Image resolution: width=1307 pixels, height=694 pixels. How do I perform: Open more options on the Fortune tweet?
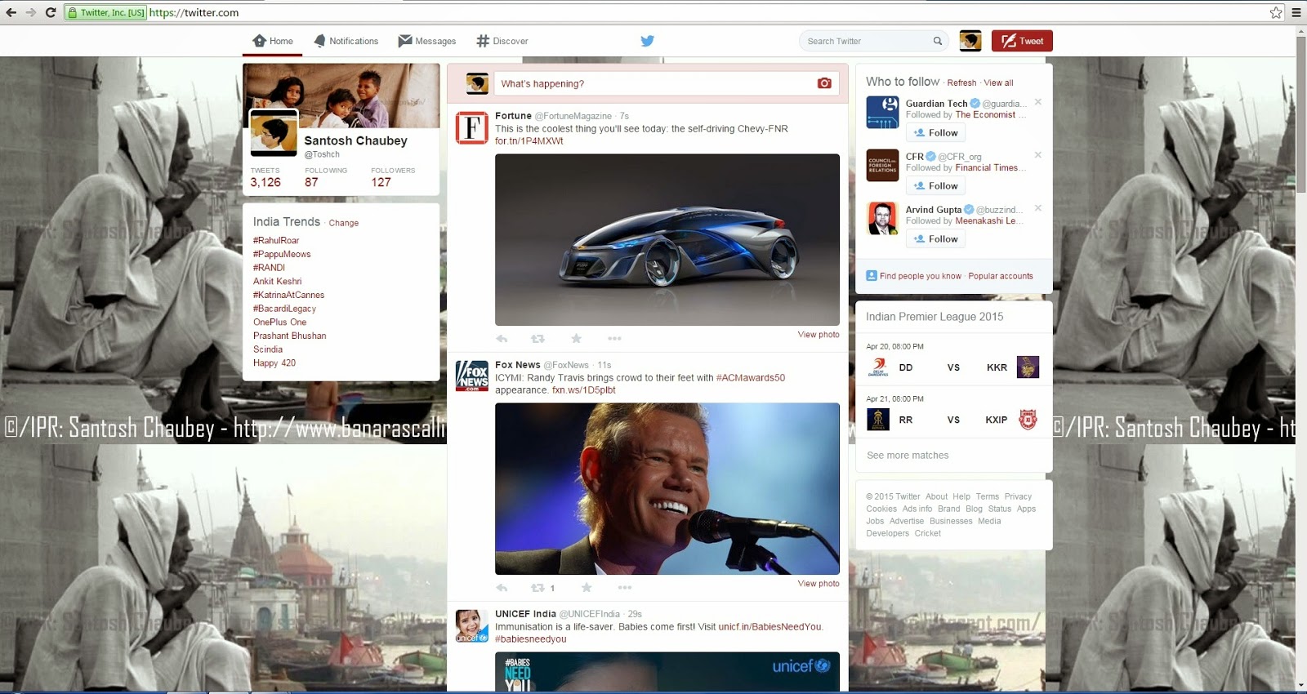[614, 338]
